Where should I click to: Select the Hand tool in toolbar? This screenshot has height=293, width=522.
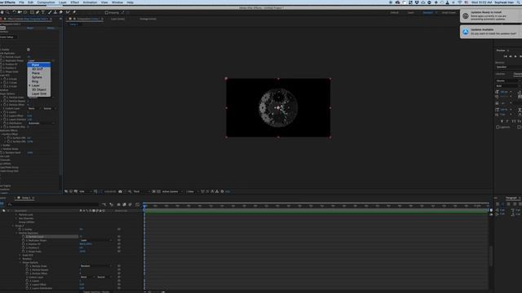[x=2, y=12]
